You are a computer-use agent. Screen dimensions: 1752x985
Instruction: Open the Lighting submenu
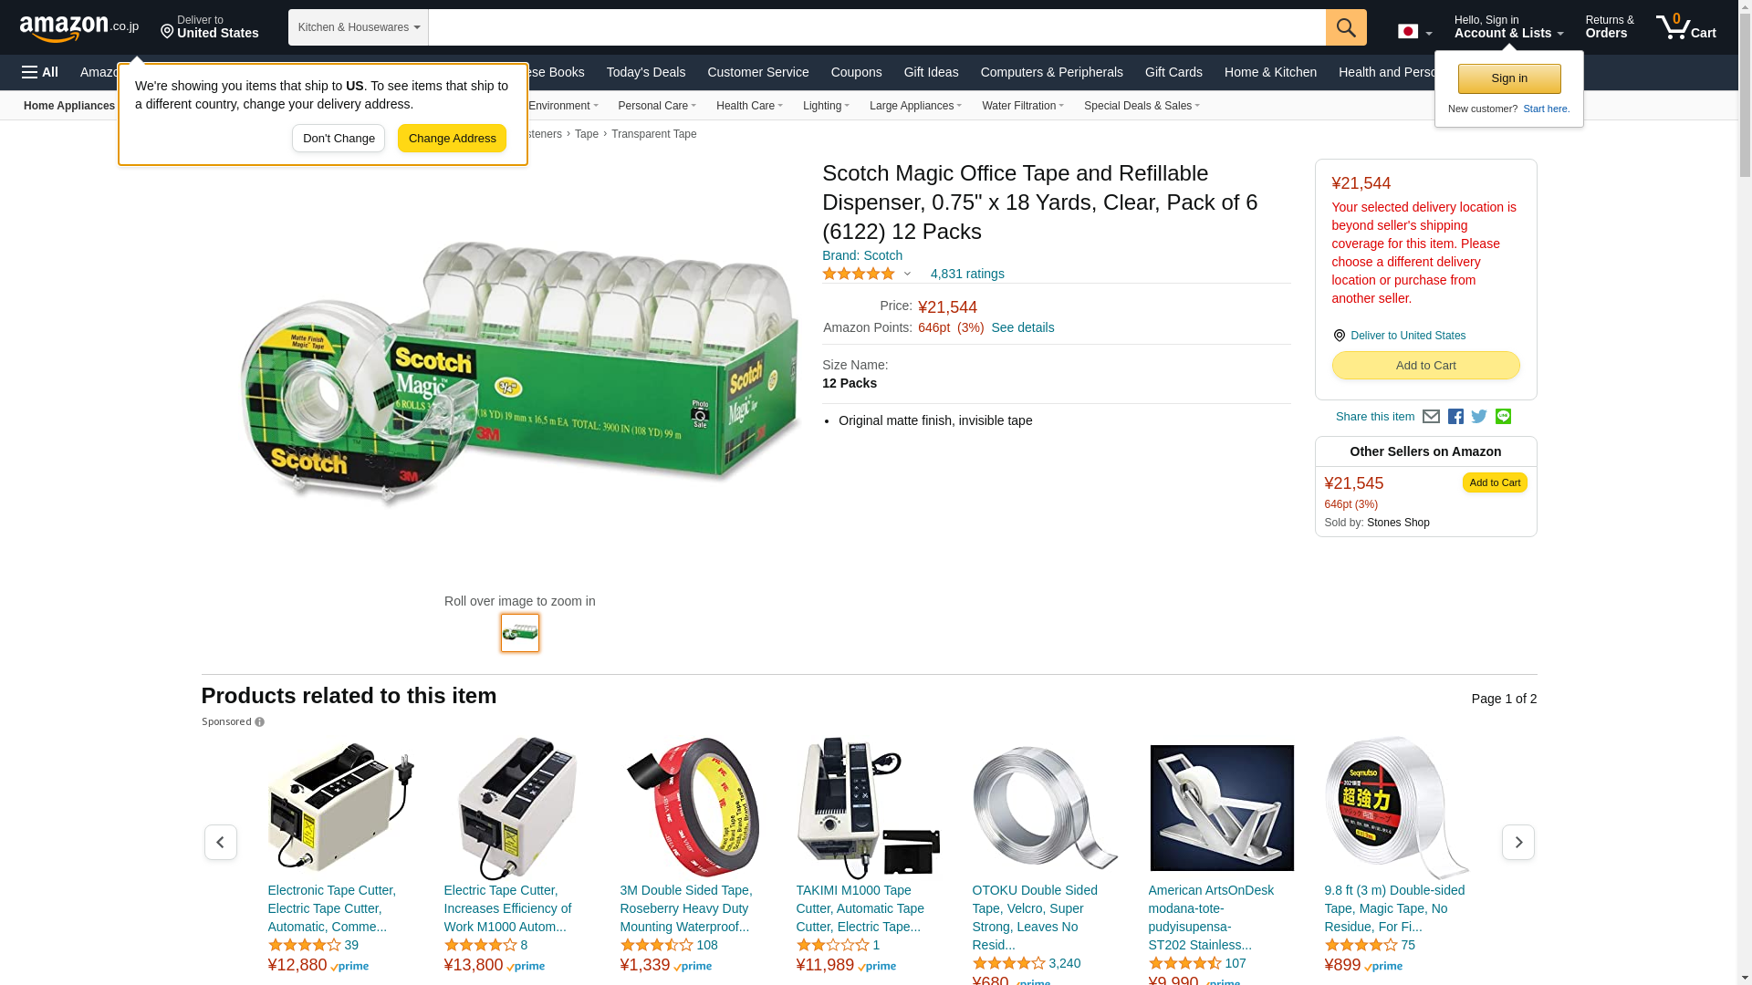[826, 106]
